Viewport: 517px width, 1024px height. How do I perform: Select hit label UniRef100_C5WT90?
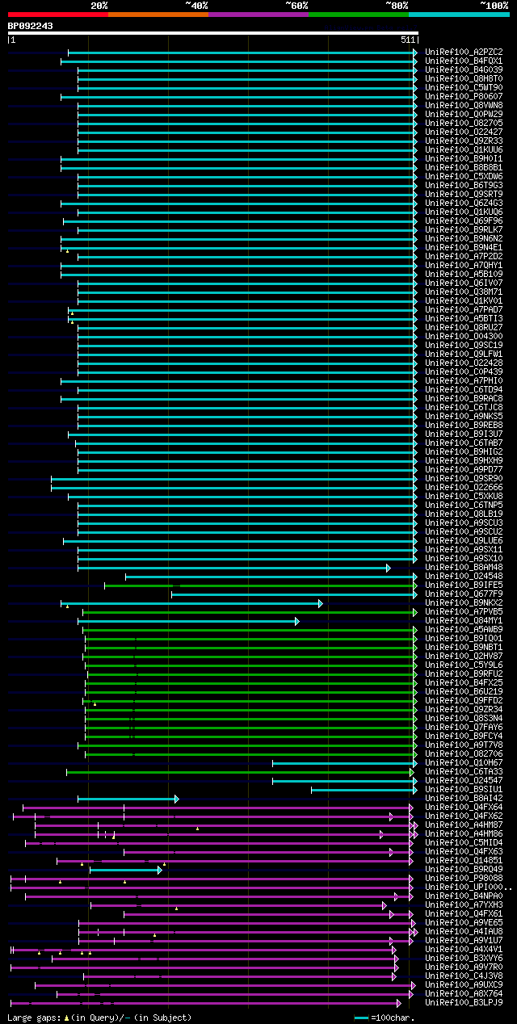click(x=464, y=87)
